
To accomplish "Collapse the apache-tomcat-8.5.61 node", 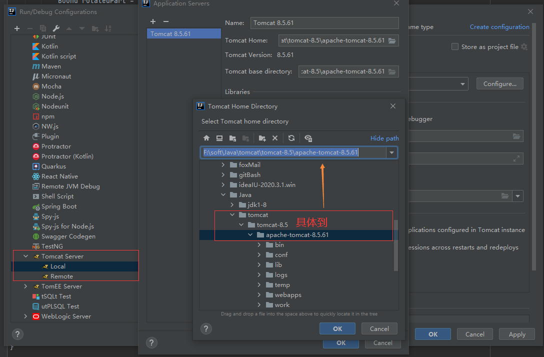I will [250, 234].
